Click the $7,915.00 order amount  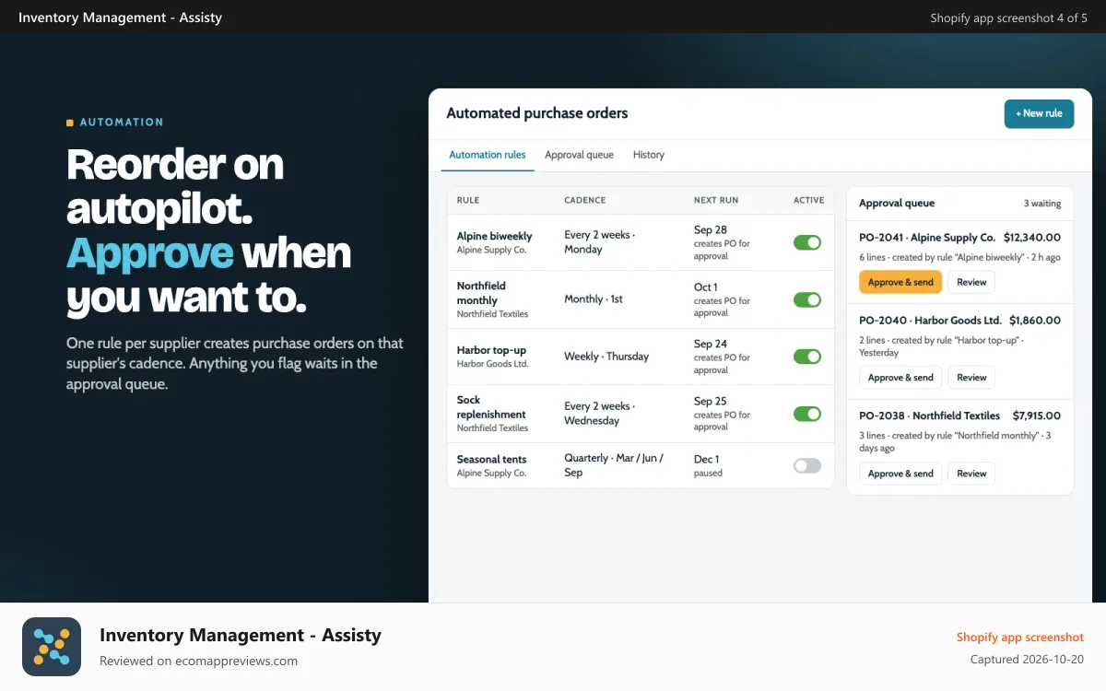(x=1037, y=416)
